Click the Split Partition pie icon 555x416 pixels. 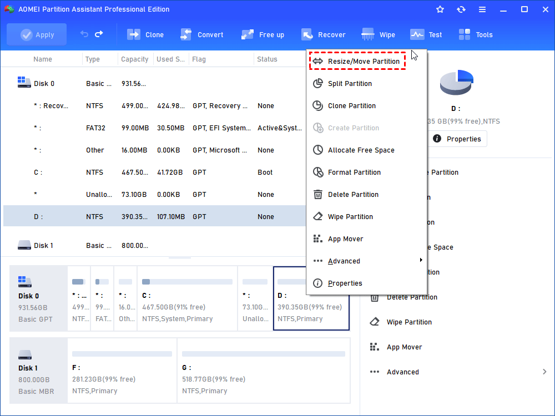click(318, 84)
